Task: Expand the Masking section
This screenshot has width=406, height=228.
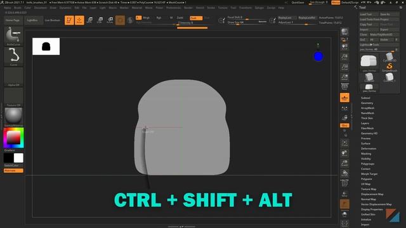Action: [x=366, y=153]
